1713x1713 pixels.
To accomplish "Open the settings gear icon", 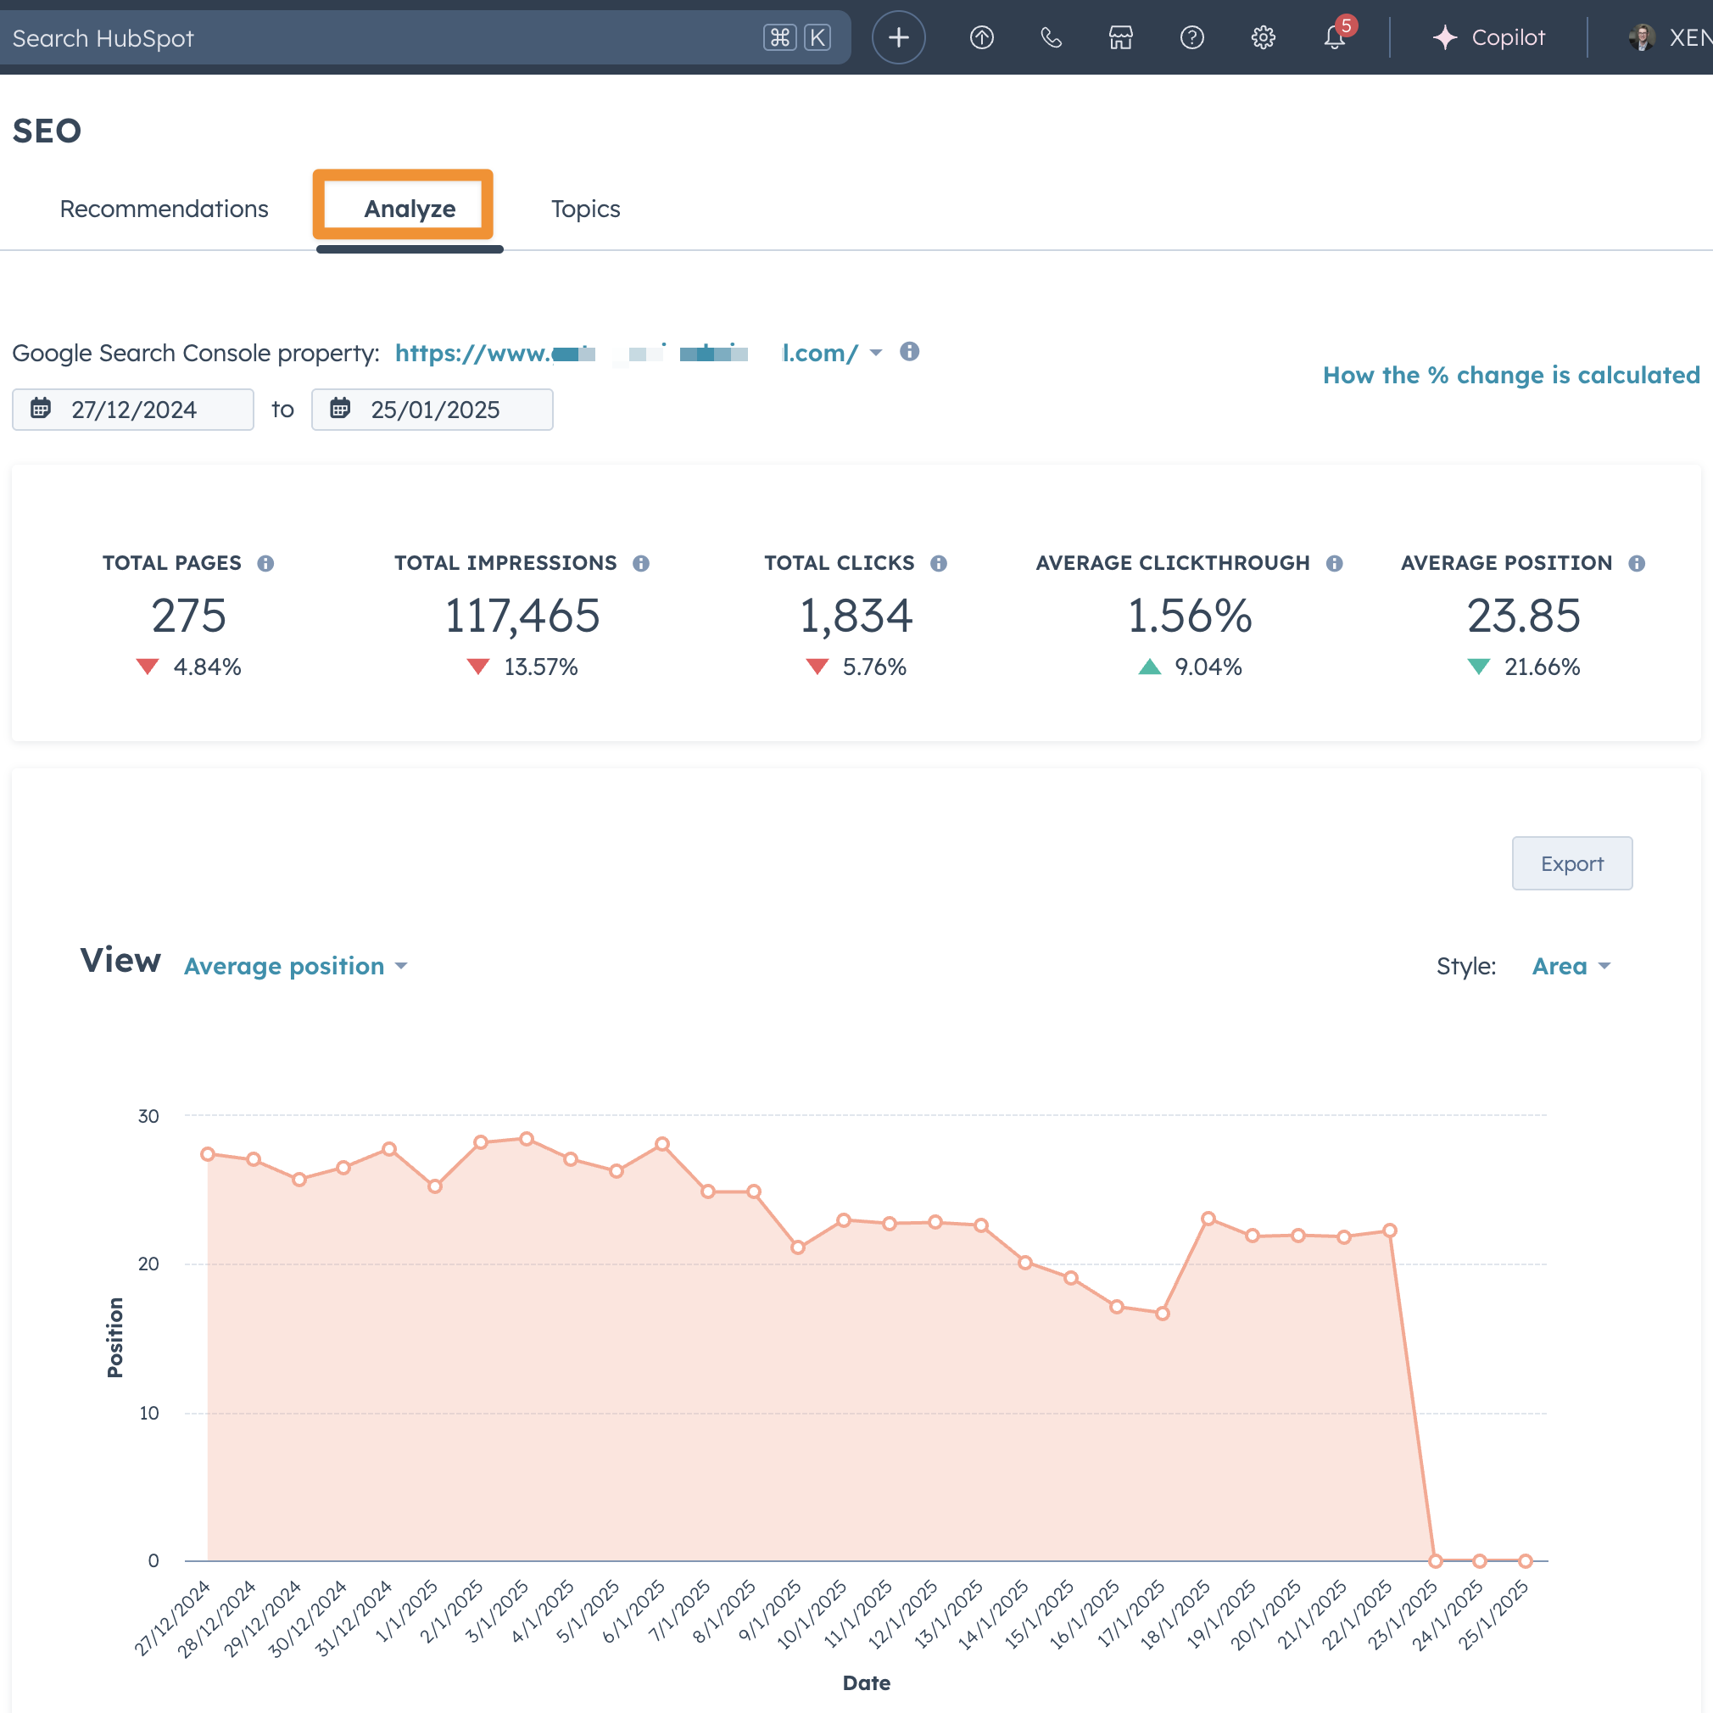I will [x=1263, y=37].
